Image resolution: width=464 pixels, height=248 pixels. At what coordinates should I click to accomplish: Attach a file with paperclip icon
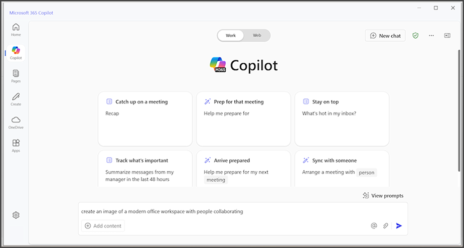click(385, 226)
